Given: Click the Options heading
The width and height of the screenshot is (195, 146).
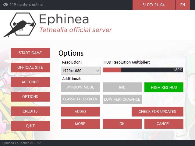Looking at the screenshot, I should tap(71, 53).
